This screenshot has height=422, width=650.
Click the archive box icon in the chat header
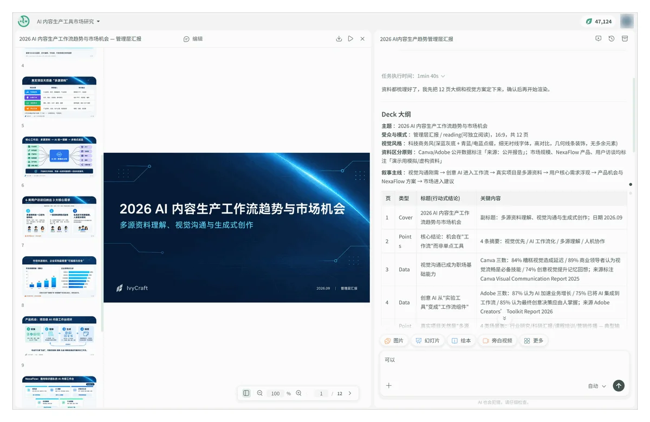625,39
